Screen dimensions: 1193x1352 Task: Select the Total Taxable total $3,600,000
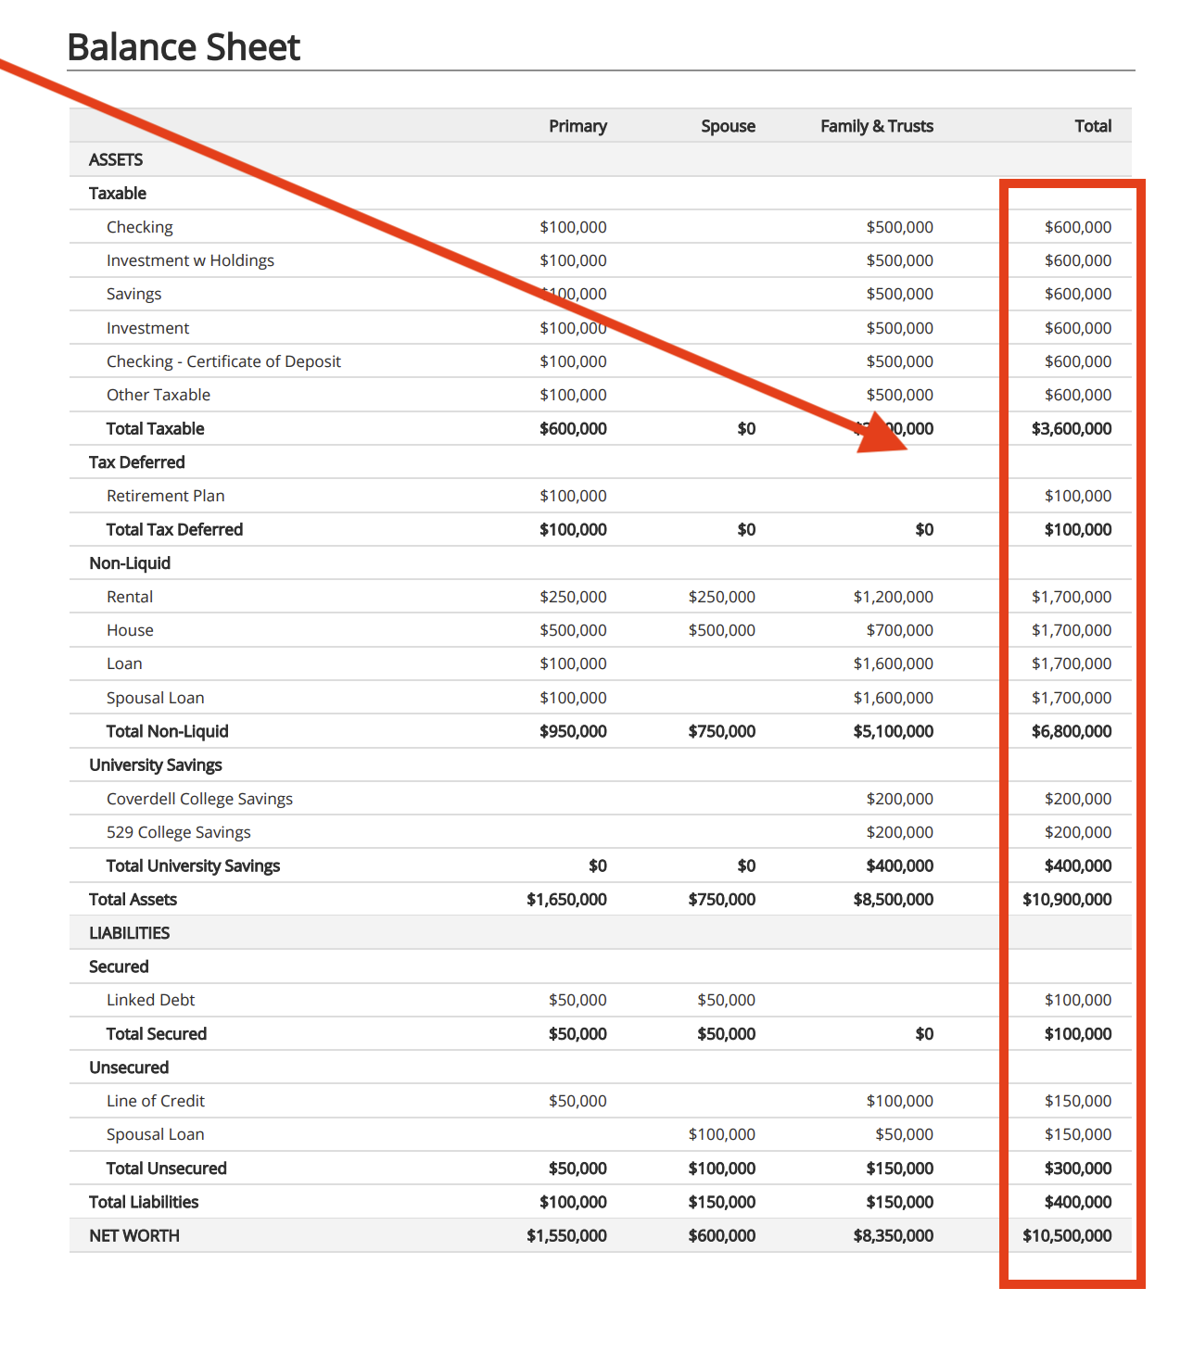(1071, 428)
